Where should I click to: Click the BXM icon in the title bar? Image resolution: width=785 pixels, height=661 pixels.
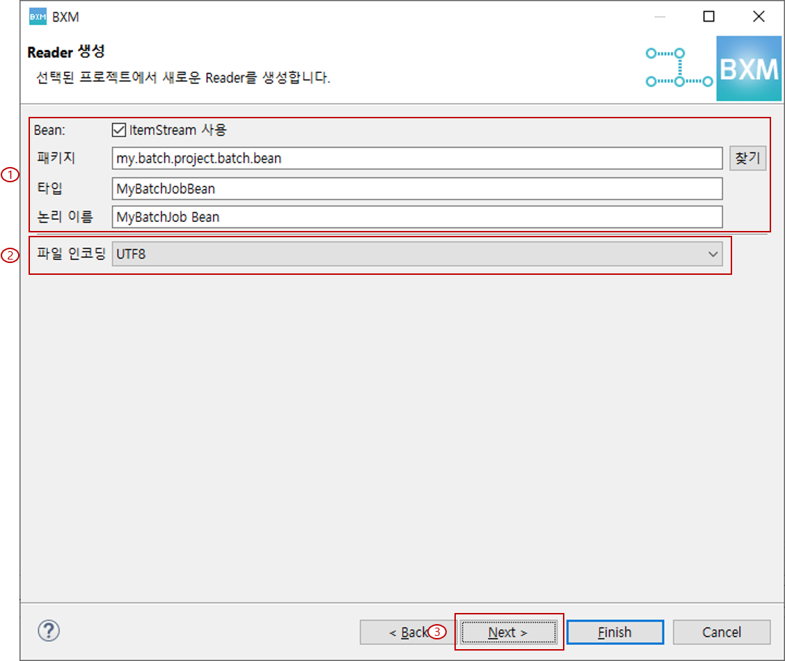34,15
